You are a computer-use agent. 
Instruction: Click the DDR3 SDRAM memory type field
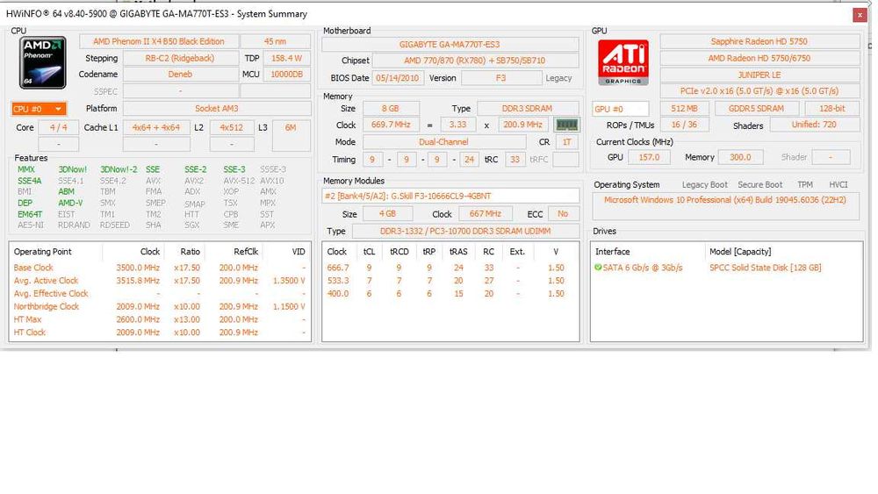coord(528,109)
